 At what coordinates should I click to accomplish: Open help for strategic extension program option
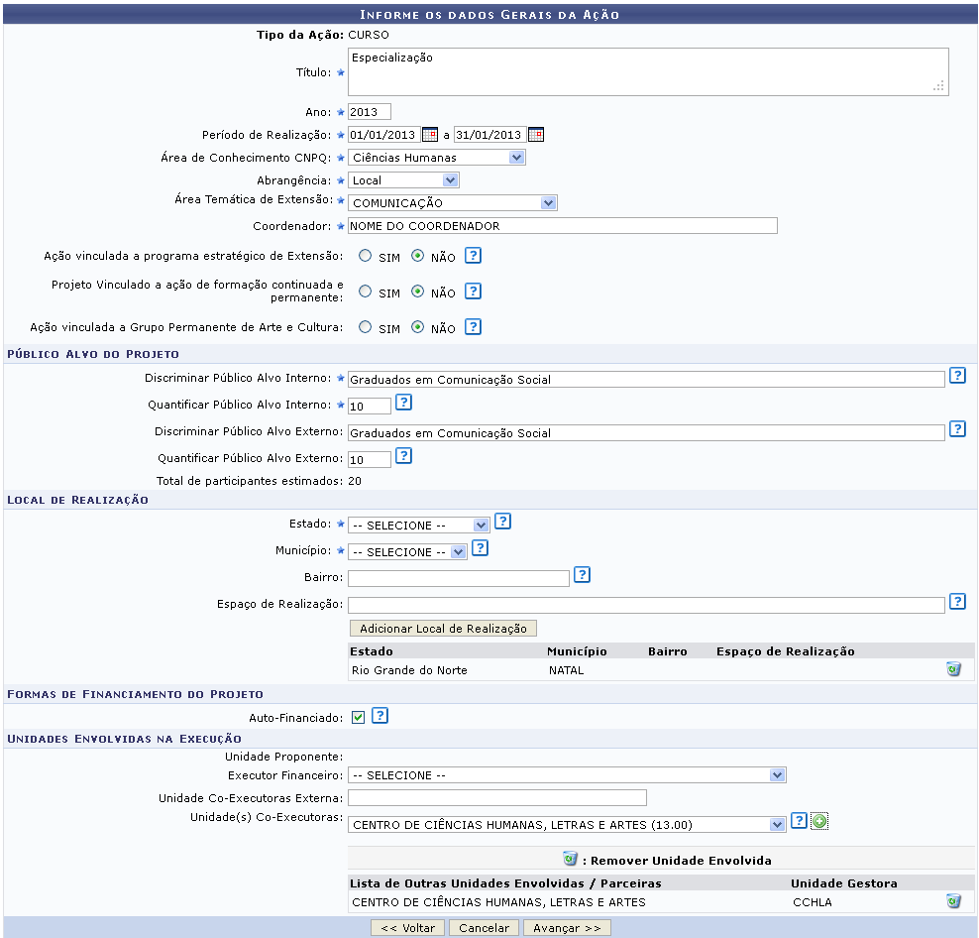point(474,256)
